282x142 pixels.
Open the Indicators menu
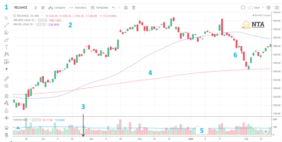pos(78,8)
